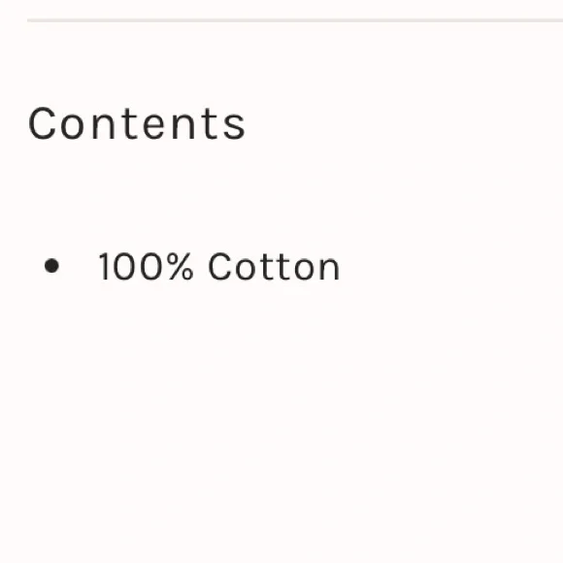563x563 pixels.
Task: Click the 100% figure in the list
Action: coord(146,266)
